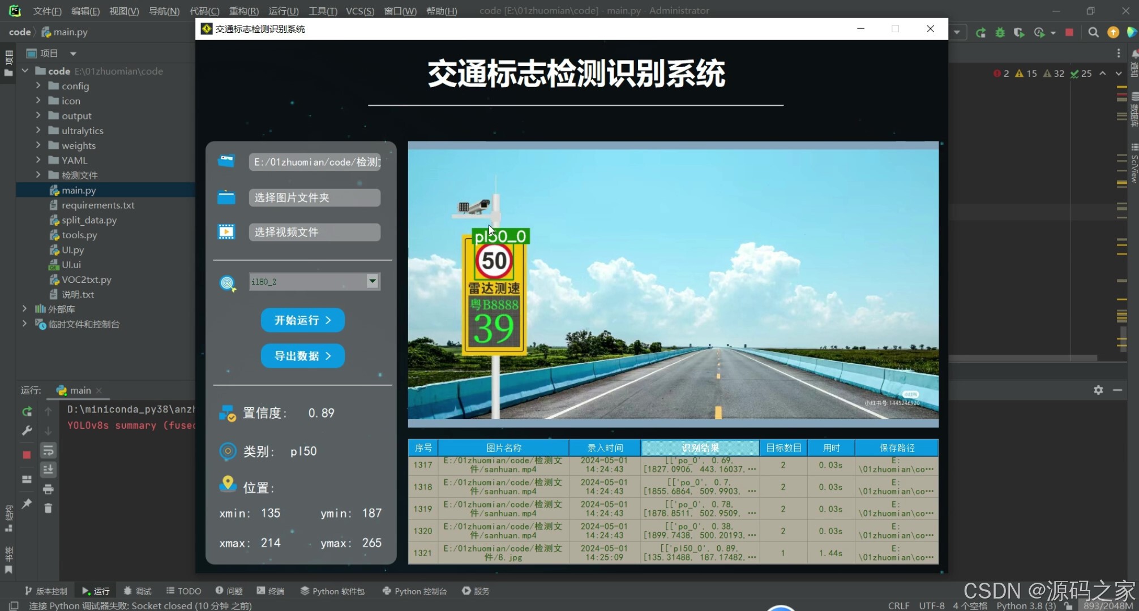This screenshot has height=611, width=1139.
Task: Open the i180_2 class dropdown
Action: [372, 281]
